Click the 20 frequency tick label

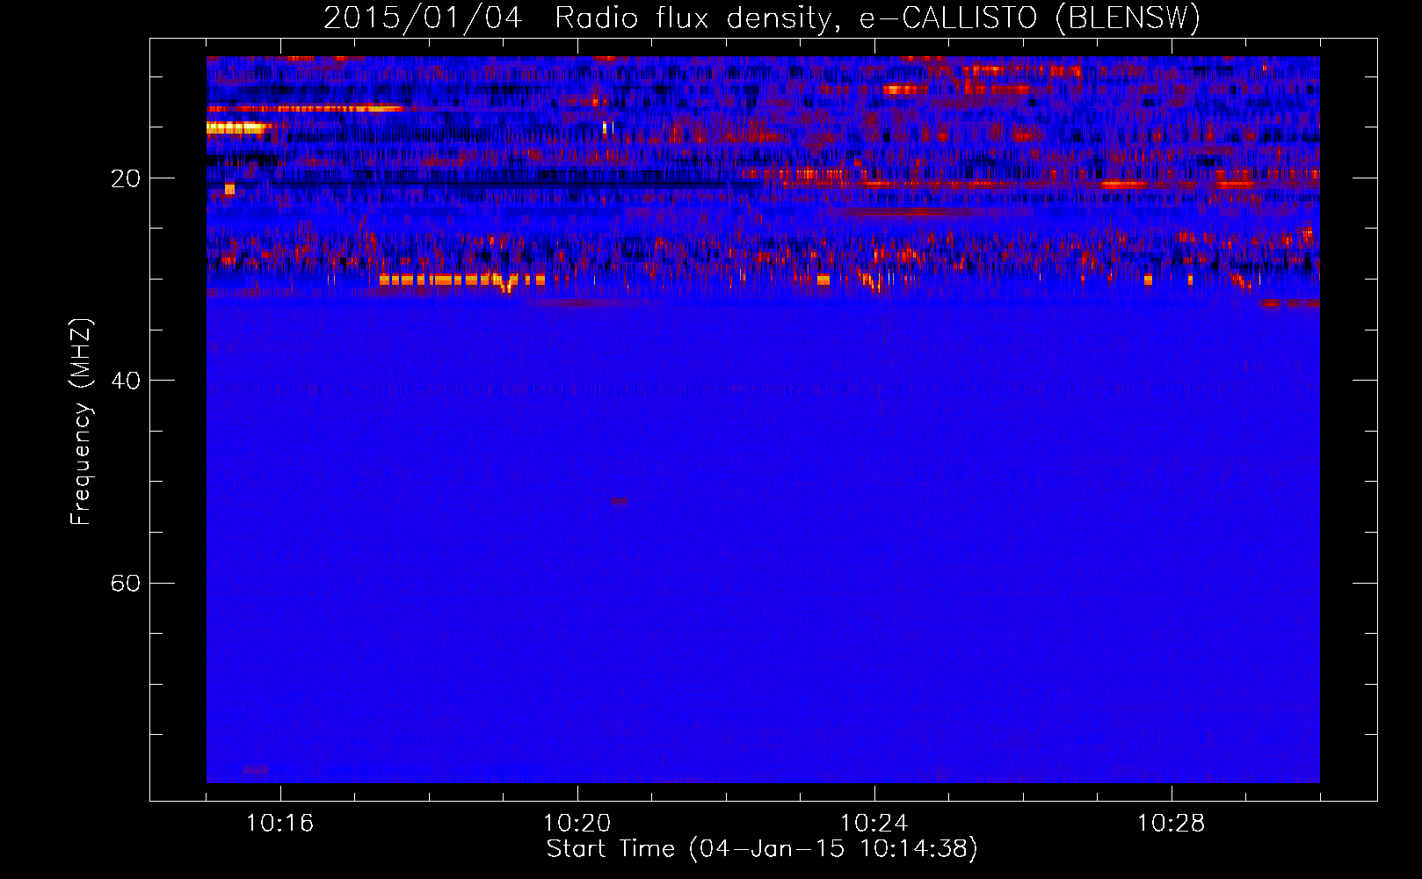pos(126,179)
